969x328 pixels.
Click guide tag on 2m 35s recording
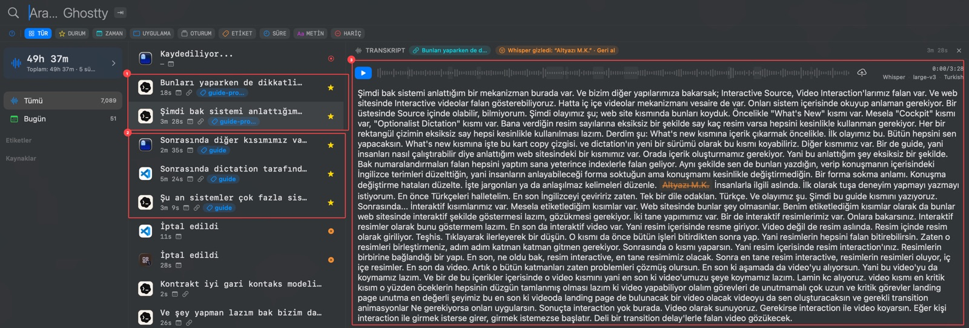point(214,150)
